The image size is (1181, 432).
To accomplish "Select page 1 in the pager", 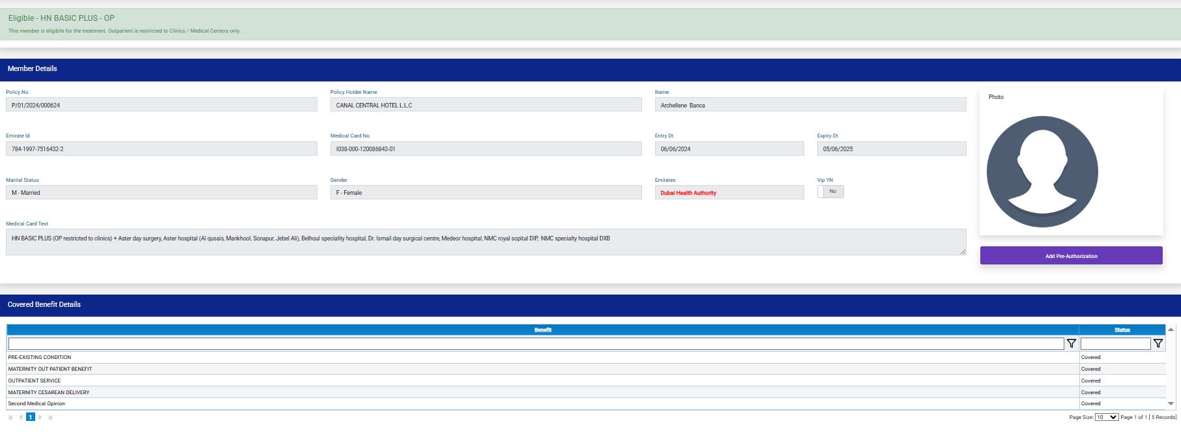I will coord(30,417).
